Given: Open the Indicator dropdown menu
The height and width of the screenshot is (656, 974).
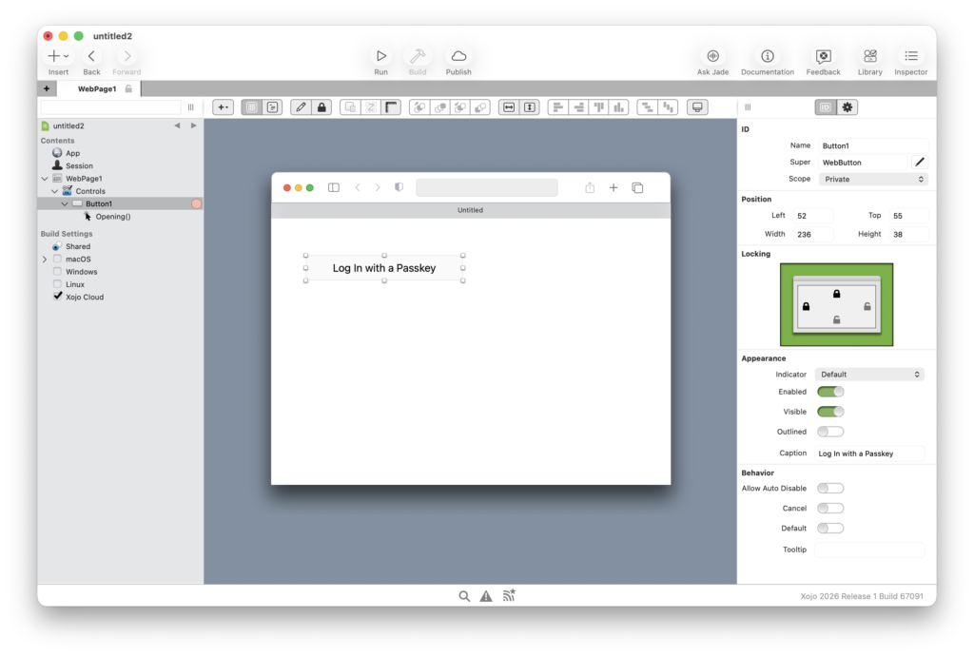Looking at the screenshot, I should click(869, 375).
